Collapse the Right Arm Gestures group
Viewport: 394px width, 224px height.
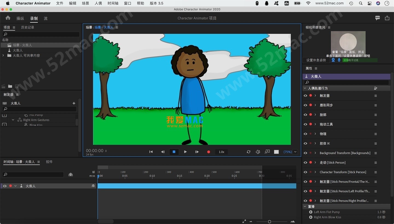pyautogui.click(x=13, y=120)
